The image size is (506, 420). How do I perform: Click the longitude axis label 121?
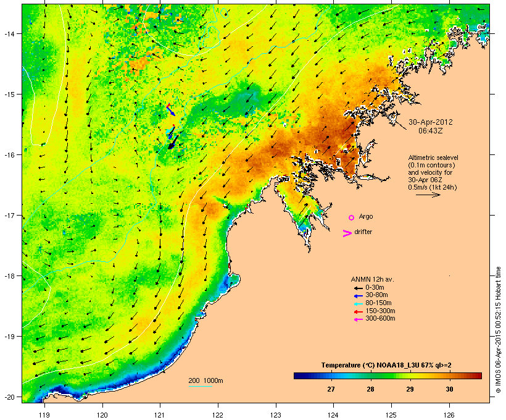coord(160,415)
